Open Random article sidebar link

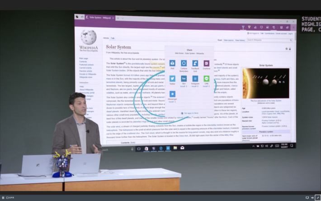point(85,71)
